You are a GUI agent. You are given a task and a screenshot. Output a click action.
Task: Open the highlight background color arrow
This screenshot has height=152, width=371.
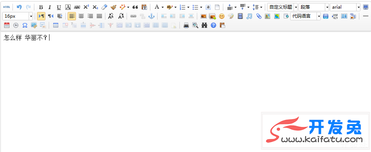[175, 7]
